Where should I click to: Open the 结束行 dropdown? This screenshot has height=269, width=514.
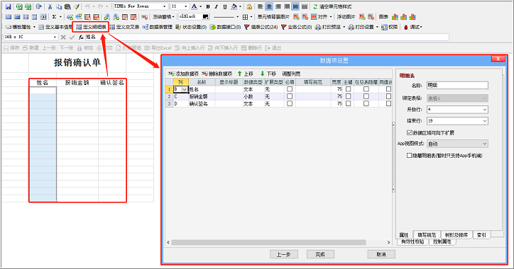coord(457,121)
